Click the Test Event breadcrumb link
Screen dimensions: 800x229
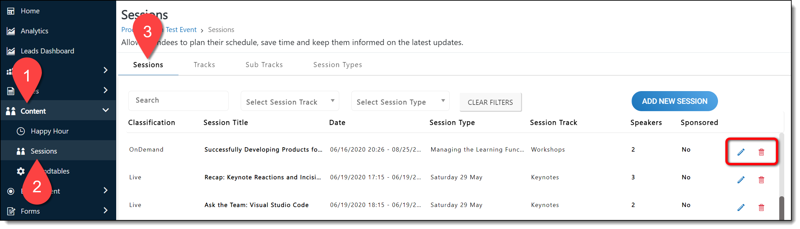tap(181, 30)
